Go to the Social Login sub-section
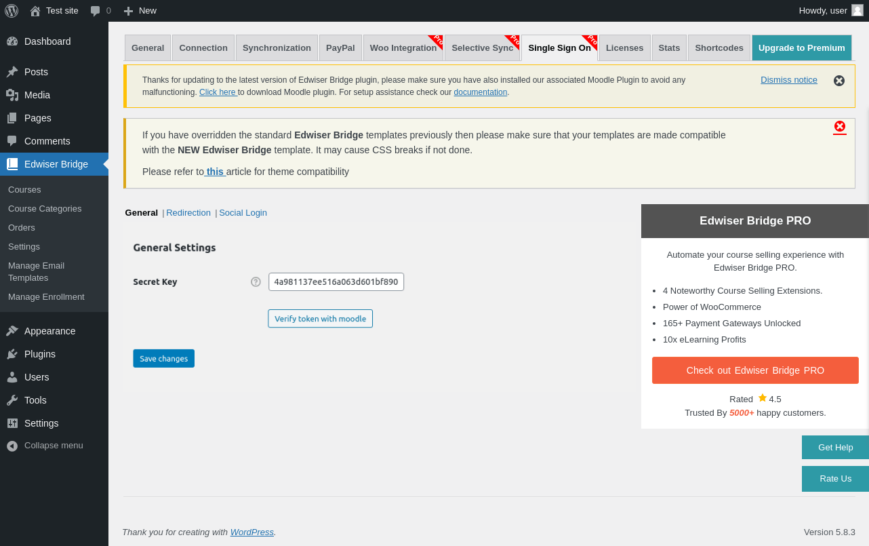The height and width of the screenshot is (546, 869). 243,212
